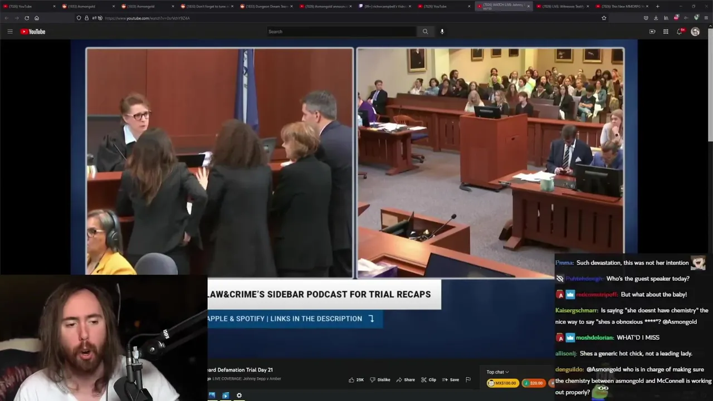Image resolution: width=713 pixels, height=401 pixels.
Task: Click moshdolorian's 'WHAT'D I MISS' chat message
Action: [x=638, y=338]
